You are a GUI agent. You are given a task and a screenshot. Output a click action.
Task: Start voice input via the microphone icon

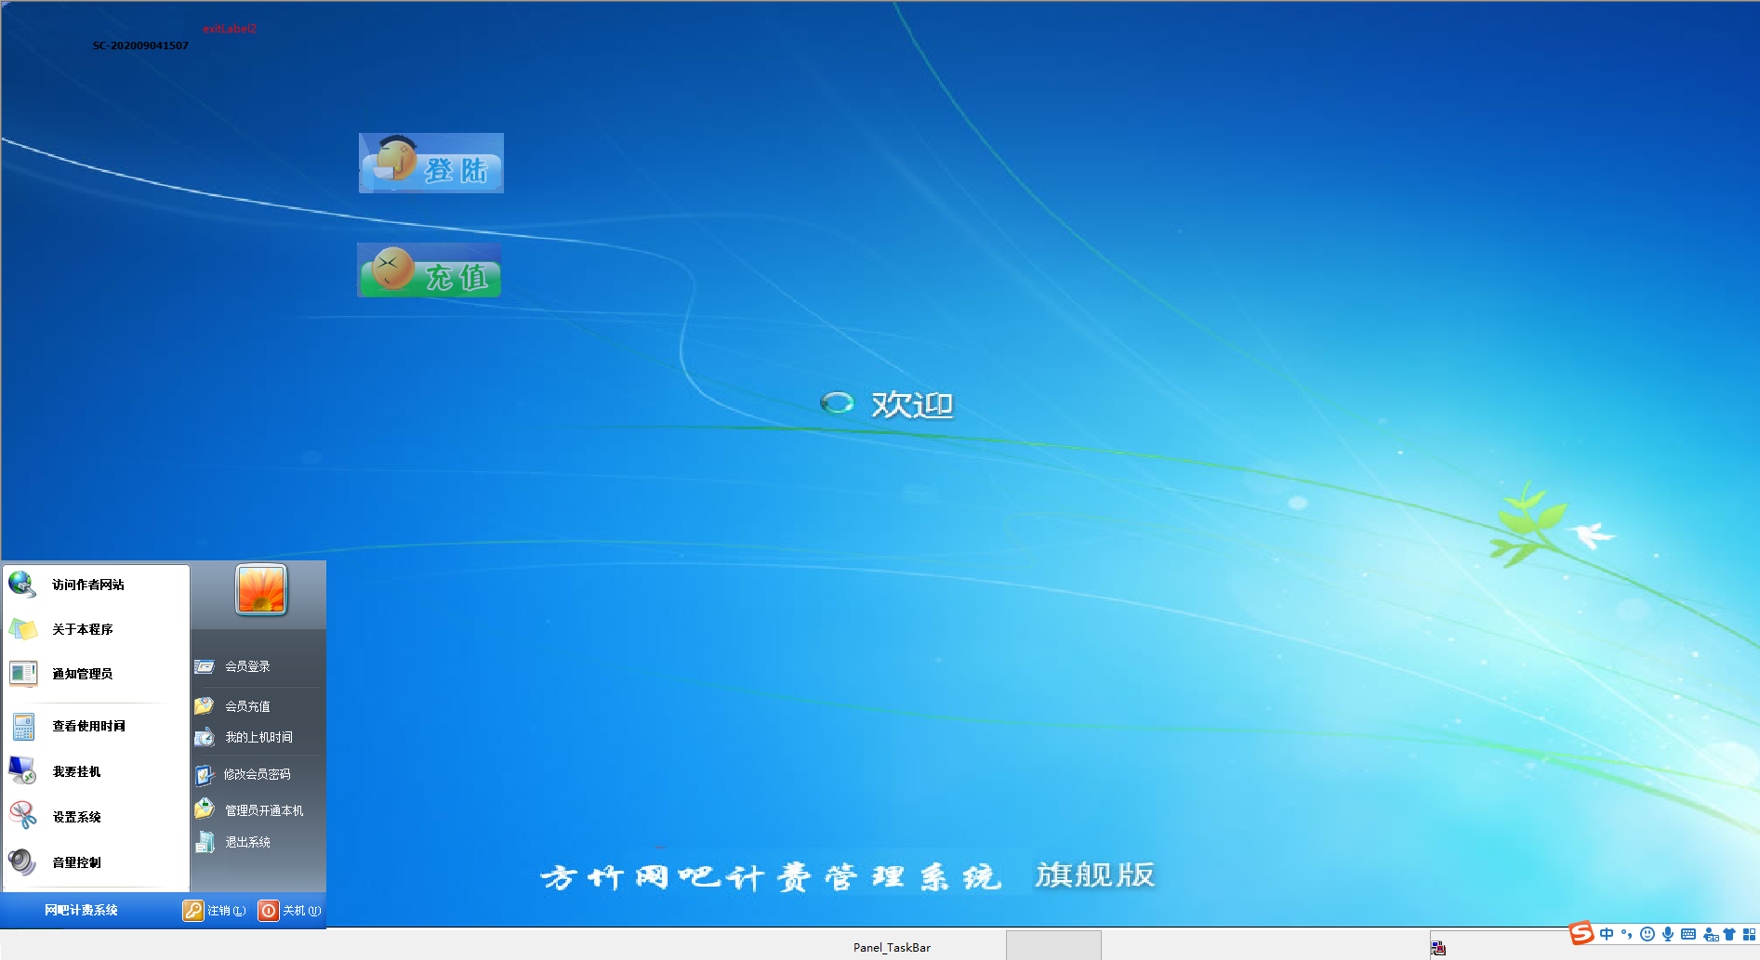pos(1668,933)
